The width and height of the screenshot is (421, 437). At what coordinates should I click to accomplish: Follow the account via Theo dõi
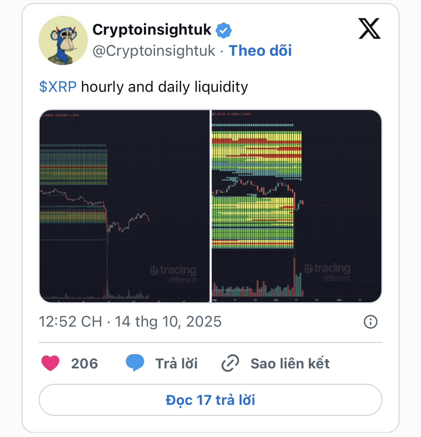point(260,51)
